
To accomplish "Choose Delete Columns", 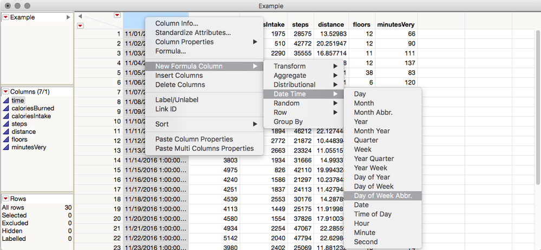I will tap(204, 85).
